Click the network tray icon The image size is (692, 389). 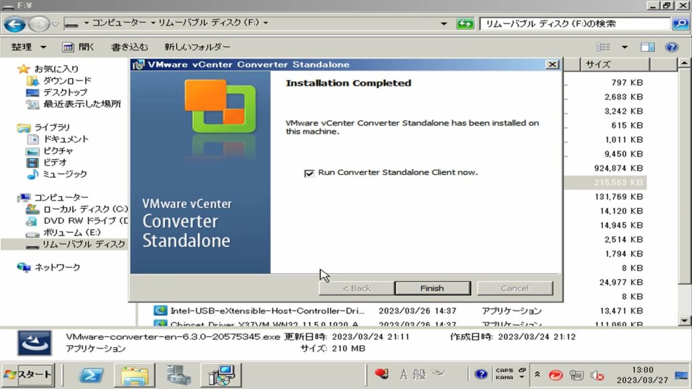pyautogui.click(x=576, y=375)
